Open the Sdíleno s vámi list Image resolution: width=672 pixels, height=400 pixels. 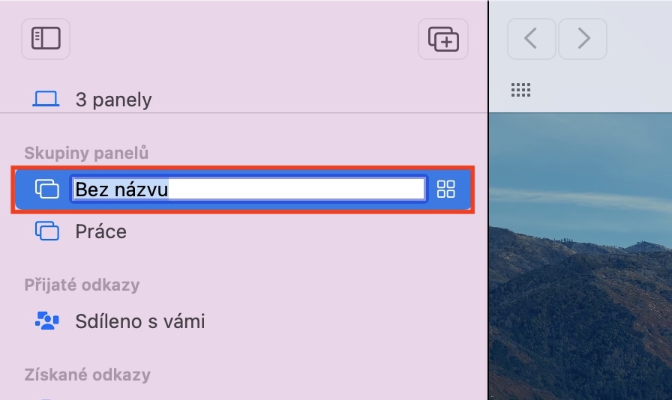point(139,321)
